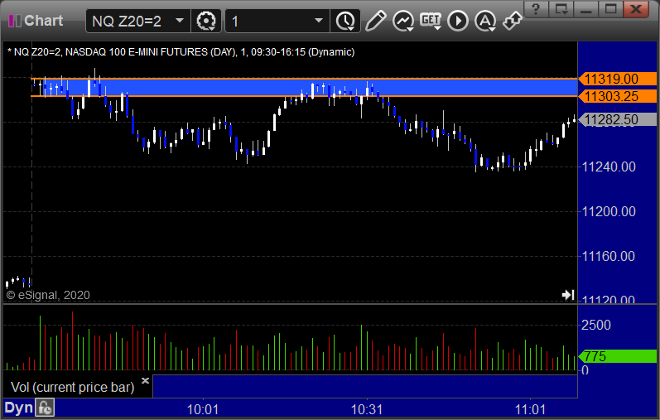Image resolution: width=660 pixels, height=420 pixels.
Task: Click the window options dropdown icon in title bar
Action: click(561, 8)
